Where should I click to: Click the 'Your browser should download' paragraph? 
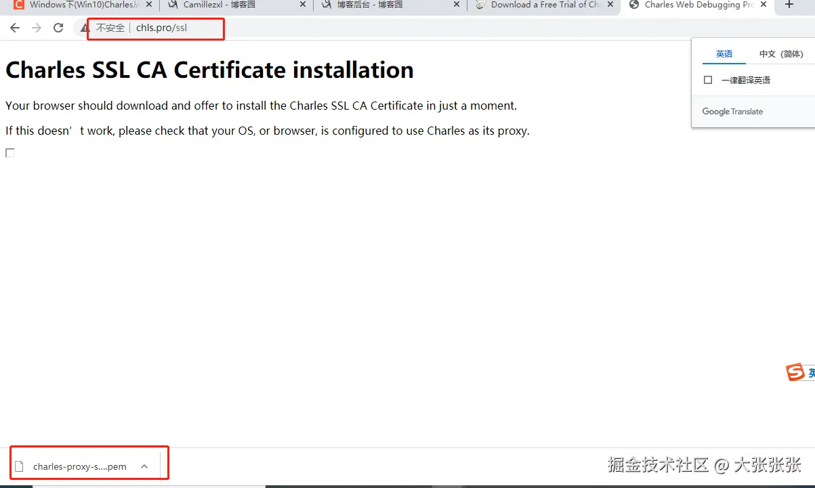(x=261, y=106)
